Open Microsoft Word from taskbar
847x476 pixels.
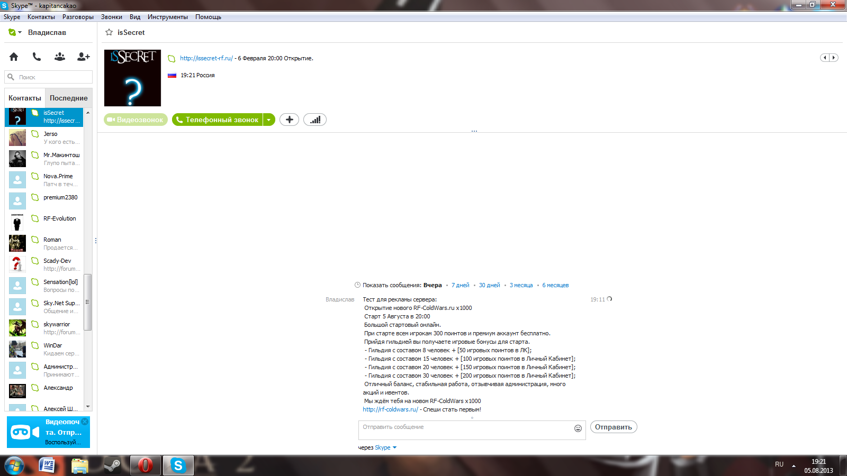tap(48, 465)
